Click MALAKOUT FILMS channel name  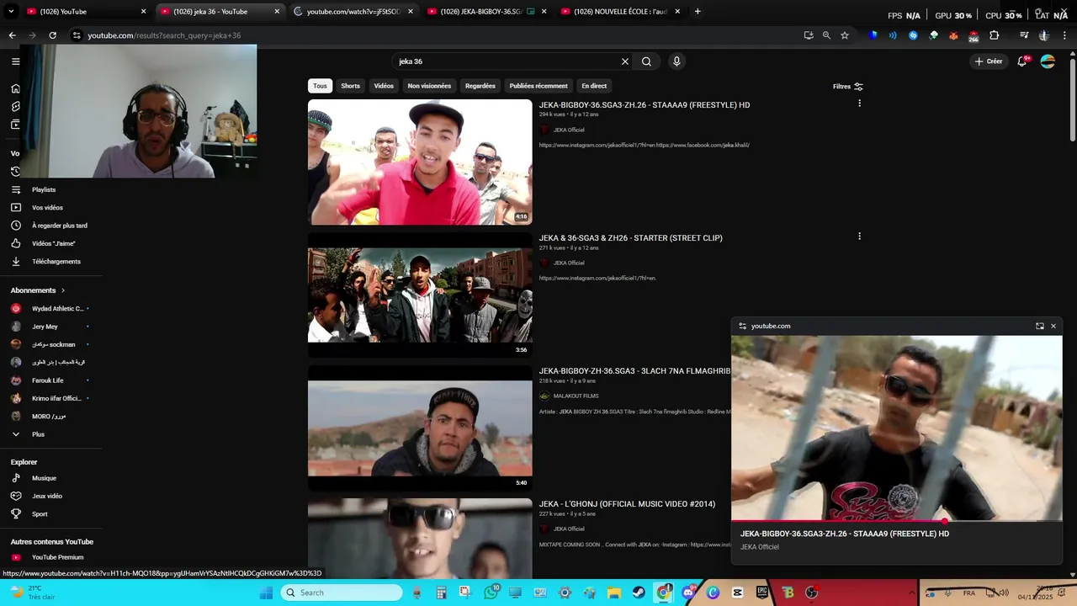pyautogui.click(x=576, y=396)
